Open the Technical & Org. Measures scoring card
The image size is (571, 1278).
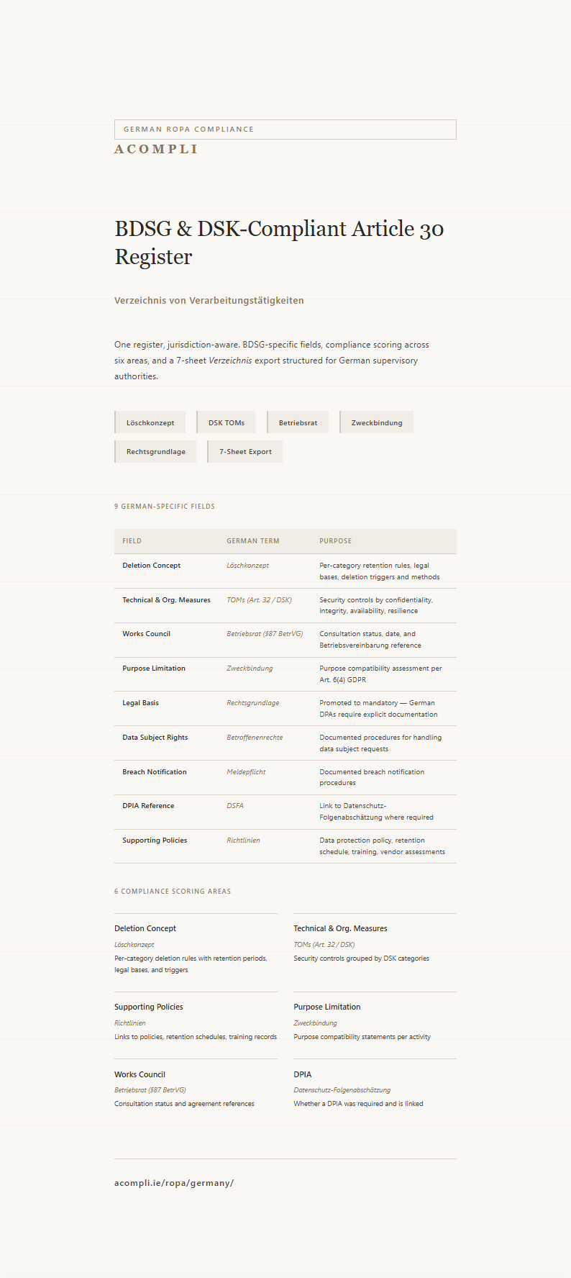coord(340,928)
